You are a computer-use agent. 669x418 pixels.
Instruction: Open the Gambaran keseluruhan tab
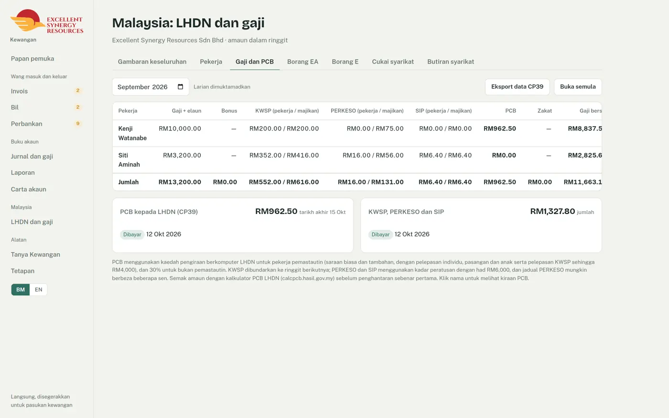pyautogui.click(x=152, y=62)
